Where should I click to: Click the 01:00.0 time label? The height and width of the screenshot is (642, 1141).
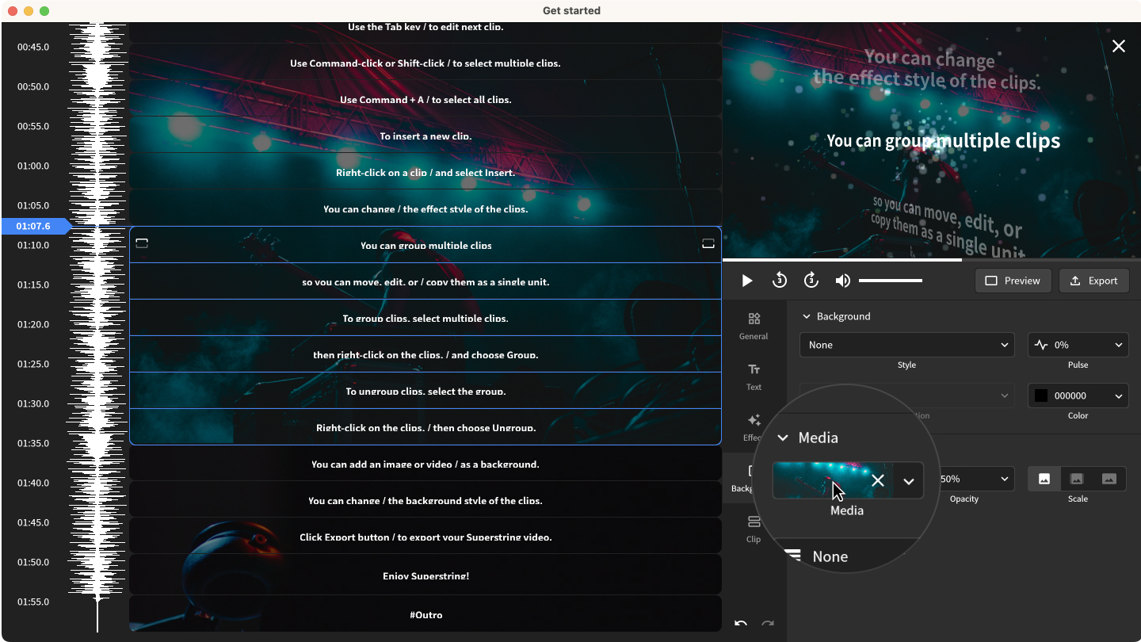33,166
